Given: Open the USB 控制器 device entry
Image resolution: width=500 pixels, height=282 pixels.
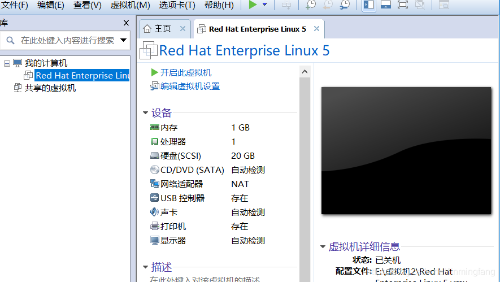Looking at the screenshot, I should point(182,198).
